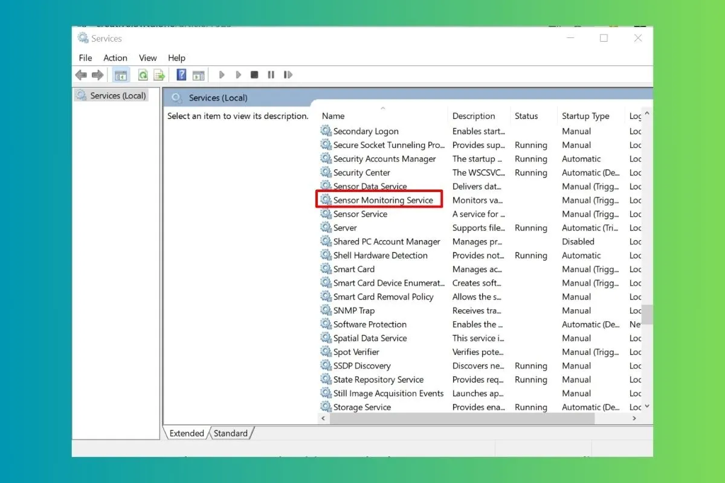Viewport: 725px width, 483px height.
Task: Click the vertical scrollbar down arrow
Action: point(648,407)
